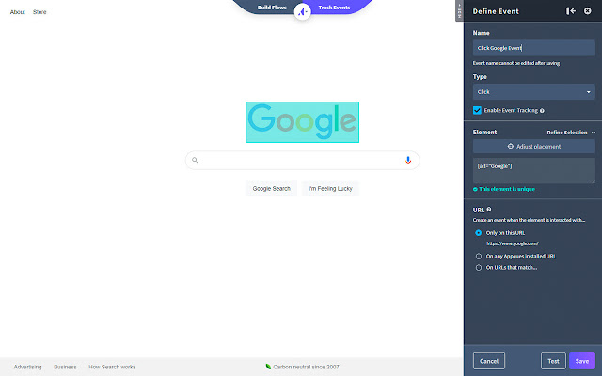
Task: Click inside the Google search input box
Action: tap(302, 160)
